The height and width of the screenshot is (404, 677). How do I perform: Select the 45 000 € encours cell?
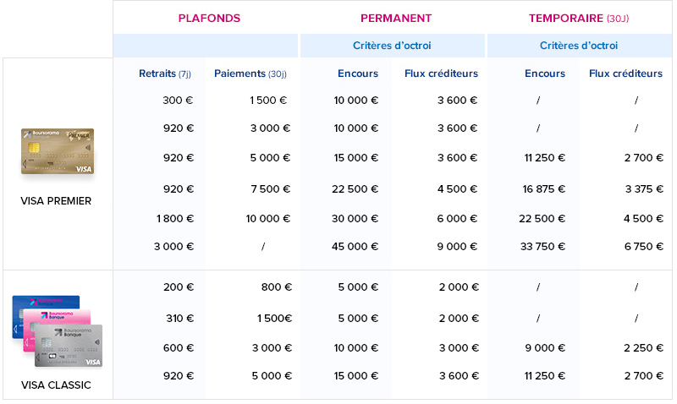356,247
